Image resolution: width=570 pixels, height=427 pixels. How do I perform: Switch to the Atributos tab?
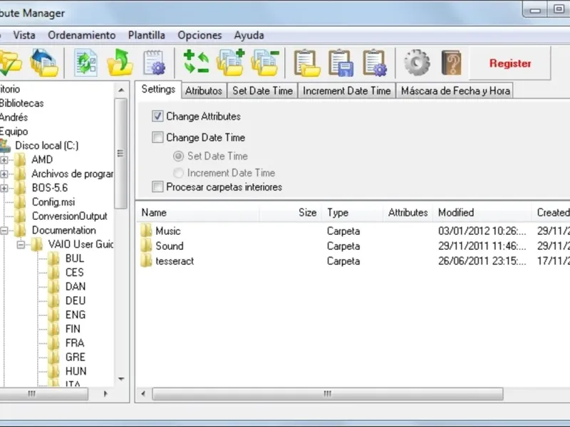coord(204,90)
